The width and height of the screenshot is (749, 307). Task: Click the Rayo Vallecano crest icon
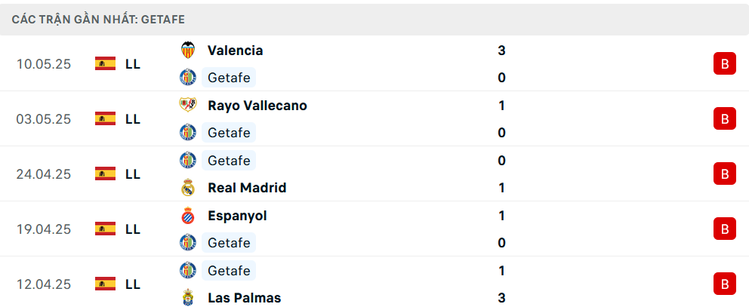click(x=188, y=105)
